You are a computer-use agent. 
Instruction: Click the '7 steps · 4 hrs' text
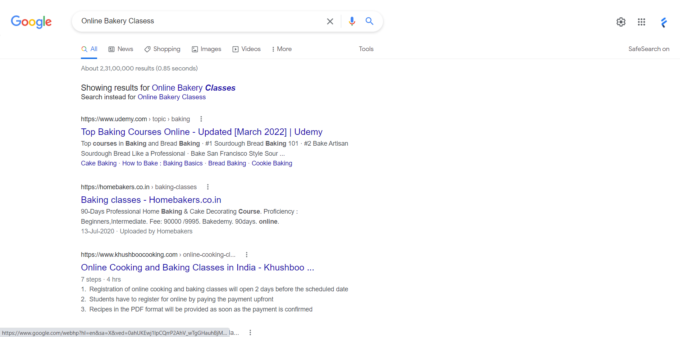[x=101, y=279]
